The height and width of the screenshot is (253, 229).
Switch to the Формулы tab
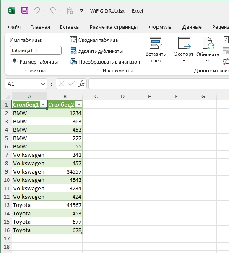coord(161,27)
